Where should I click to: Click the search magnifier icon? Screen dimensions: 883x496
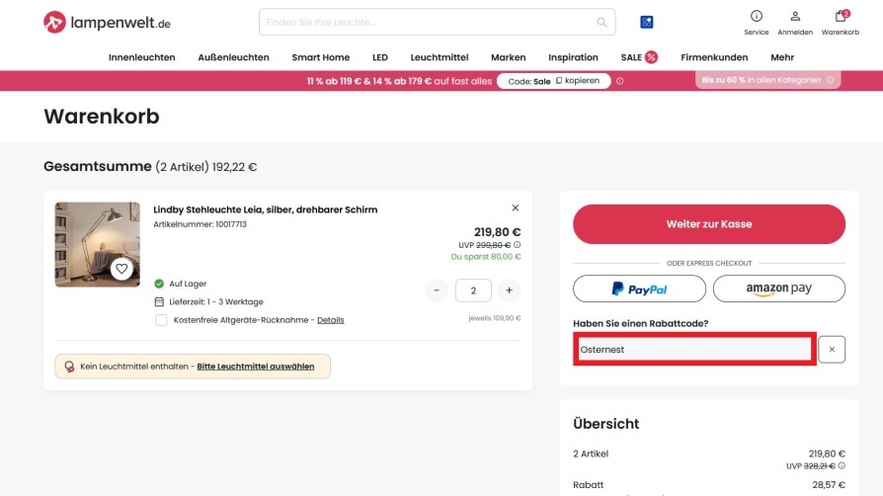pos(602,22)
